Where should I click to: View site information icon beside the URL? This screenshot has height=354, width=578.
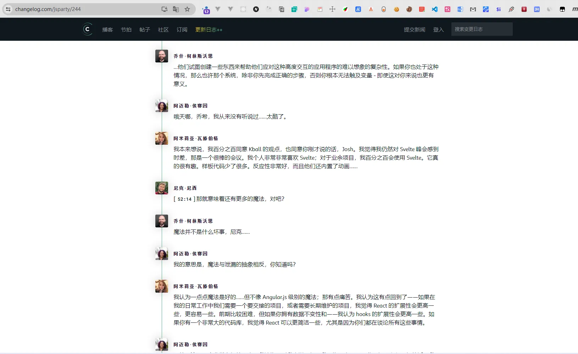pyautogui.click(x=8, y=9)
